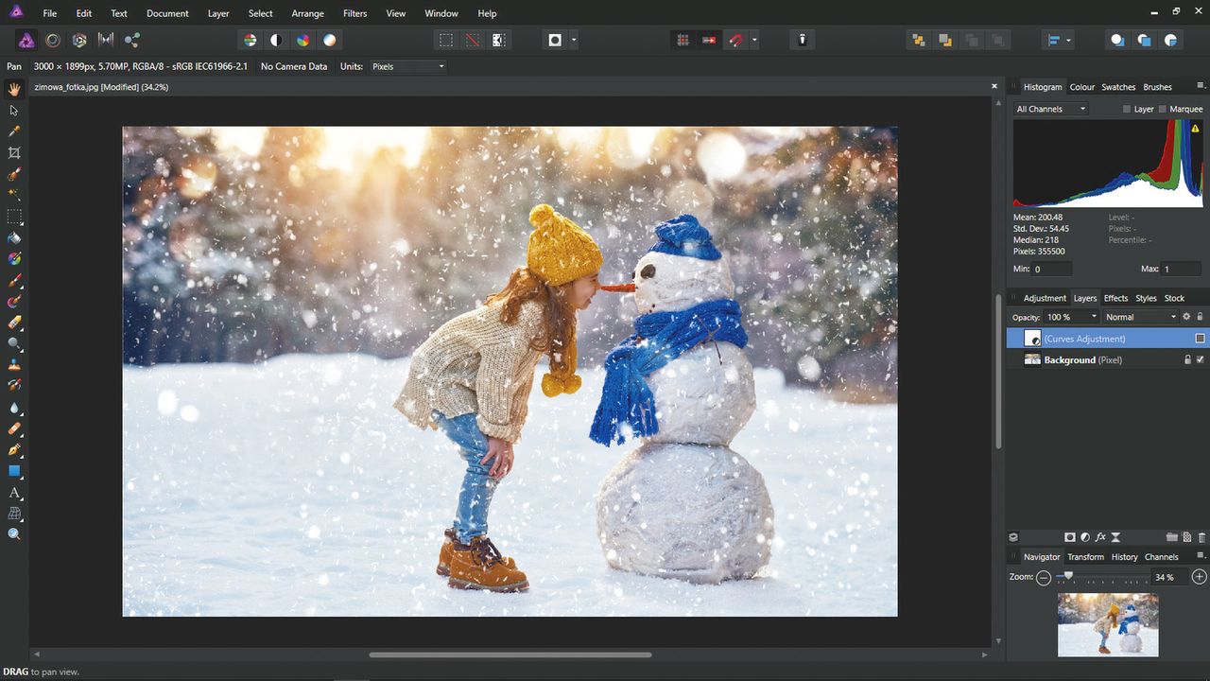This screenshot has width=1210, height=681.
Task: Select the Rectangle shape tool
Action: pyautogui.click(x=14, y=471)
